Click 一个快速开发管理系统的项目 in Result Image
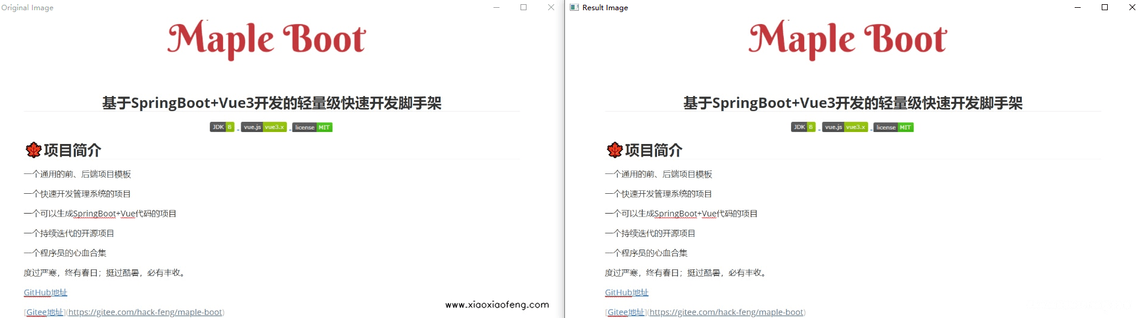1145x318 pixels. 659,194
